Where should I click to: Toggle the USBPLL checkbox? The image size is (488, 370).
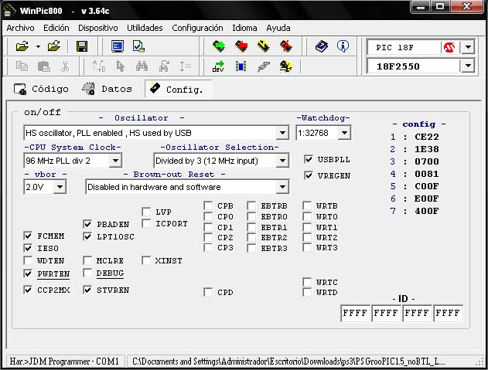coord(309,160)
